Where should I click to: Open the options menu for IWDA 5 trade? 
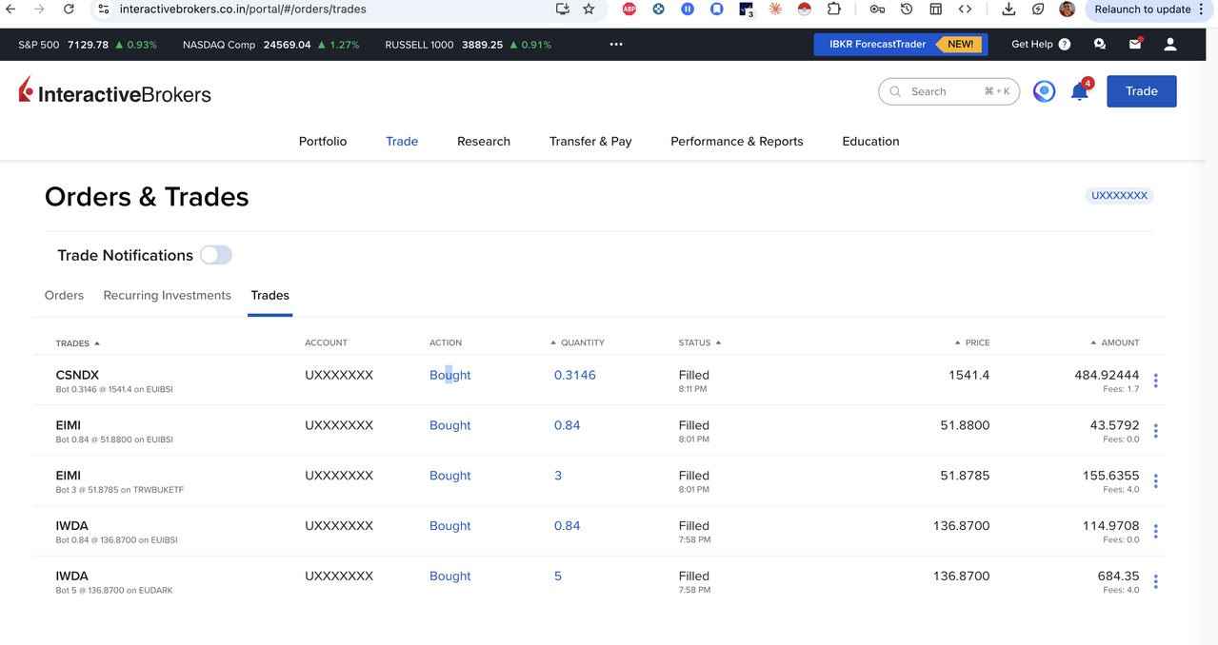click(x=1155, y=581)
